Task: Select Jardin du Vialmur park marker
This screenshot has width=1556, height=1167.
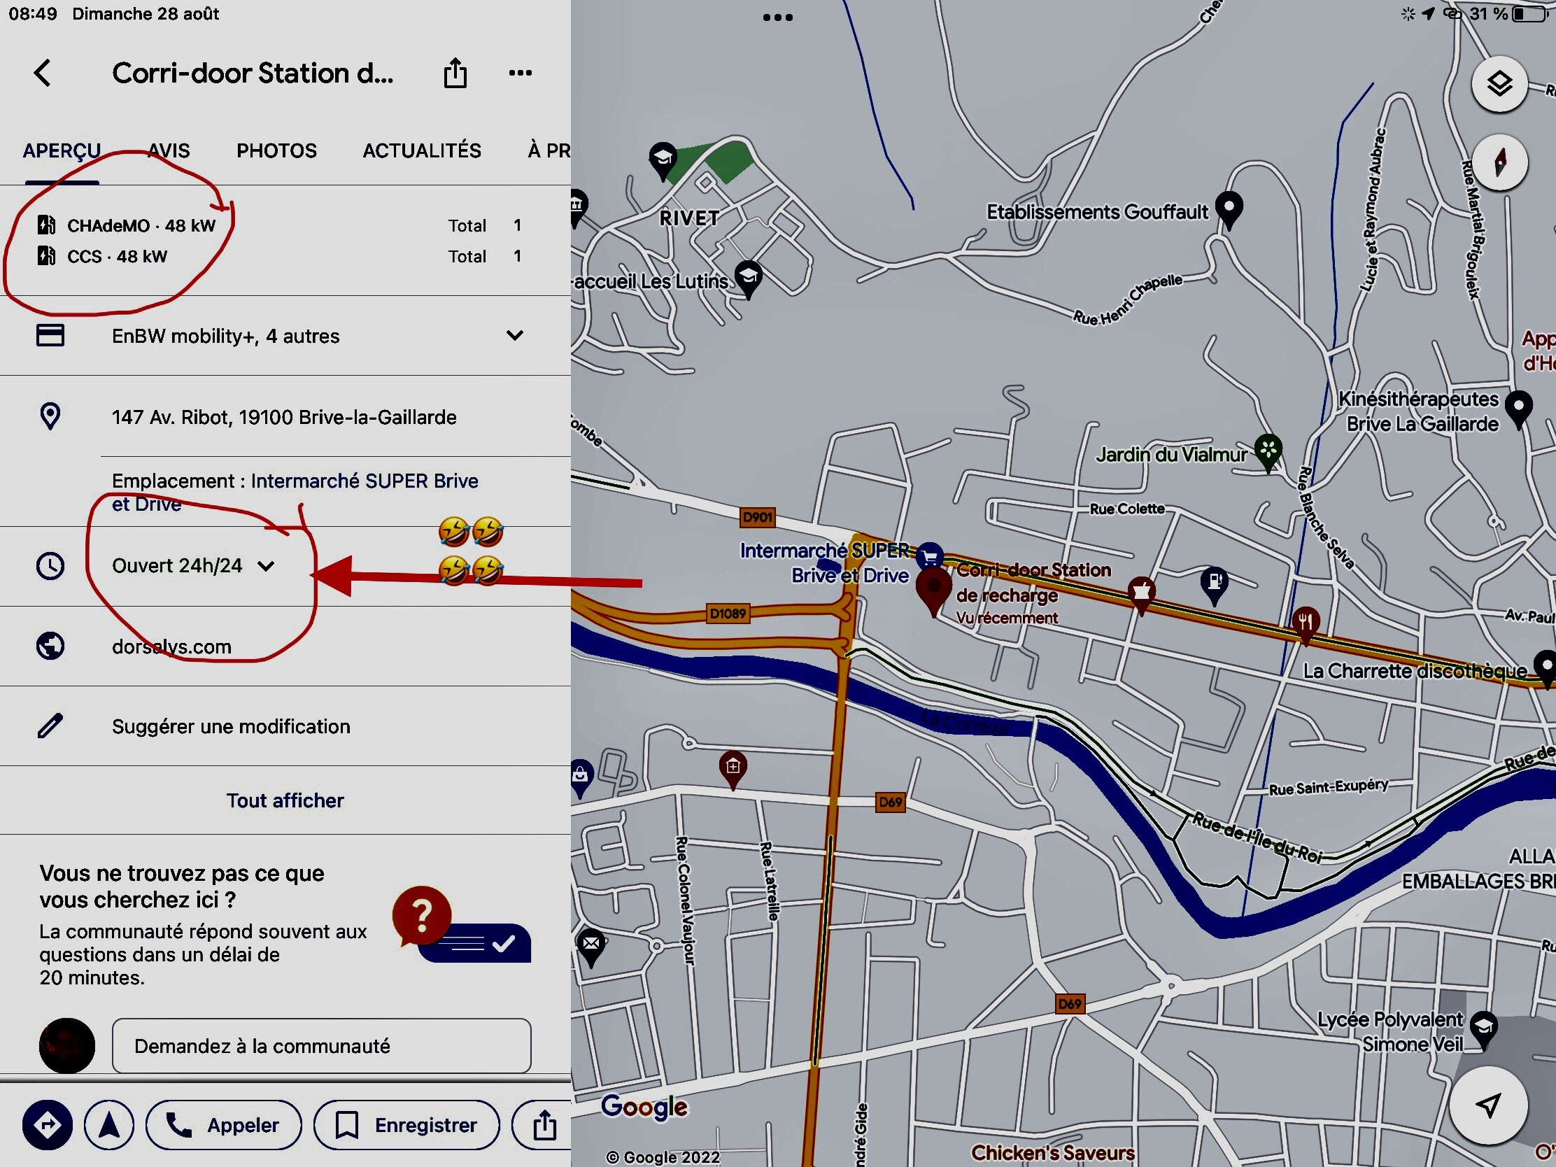Action: click(1268, 450)
